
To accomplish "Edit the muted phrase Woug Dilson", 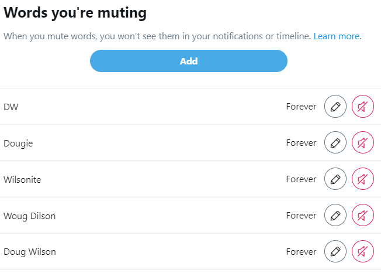I will (x=335, y=215).
